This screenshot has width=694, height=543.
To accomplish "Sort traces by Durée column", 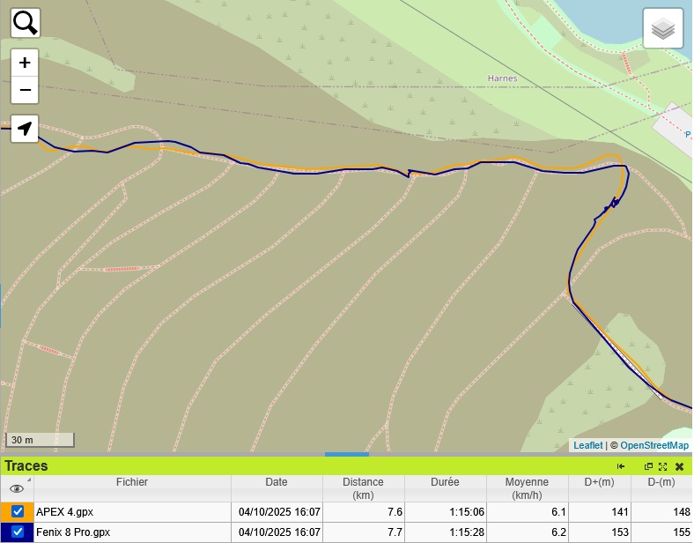I will tap(445, 482).
